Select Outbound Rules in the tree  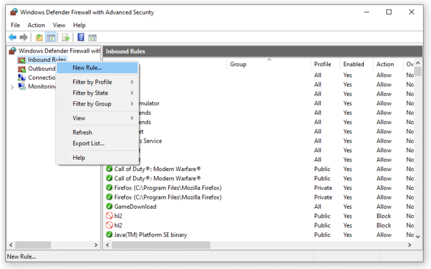pyautogui.click(x=41, y=69)
